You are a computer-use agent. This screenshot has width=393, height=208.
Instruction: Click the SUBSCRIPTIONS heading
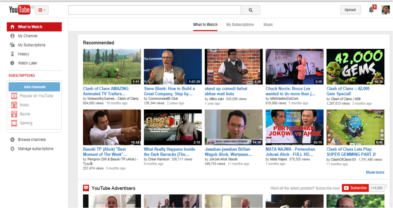(x=22, y=75)
